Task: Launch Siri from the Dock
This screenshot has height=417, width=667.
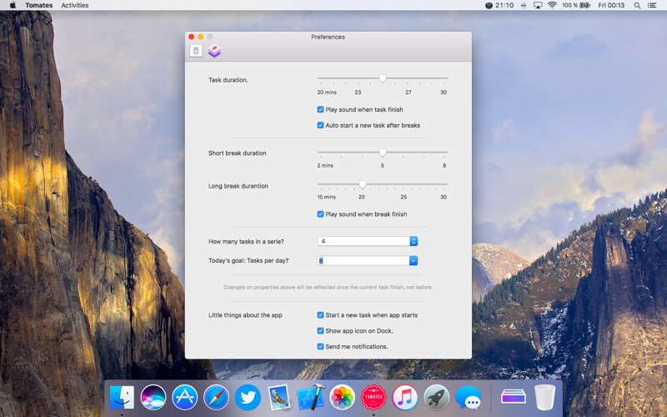Action: [153, 397]
